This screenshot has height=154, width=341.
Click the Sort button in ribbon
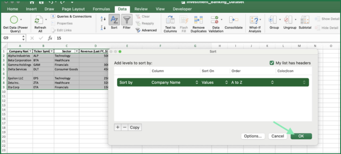tap(114, 22)
